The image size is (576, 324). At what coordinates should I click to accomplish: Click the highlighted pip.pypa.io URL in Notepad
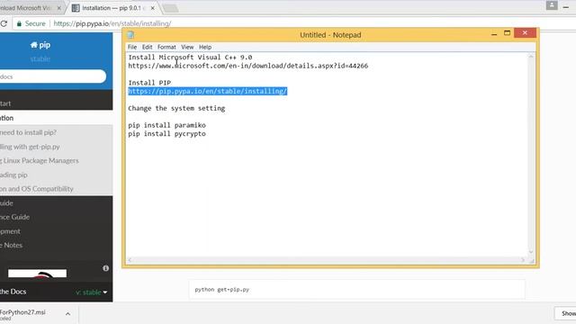(207, 91)
